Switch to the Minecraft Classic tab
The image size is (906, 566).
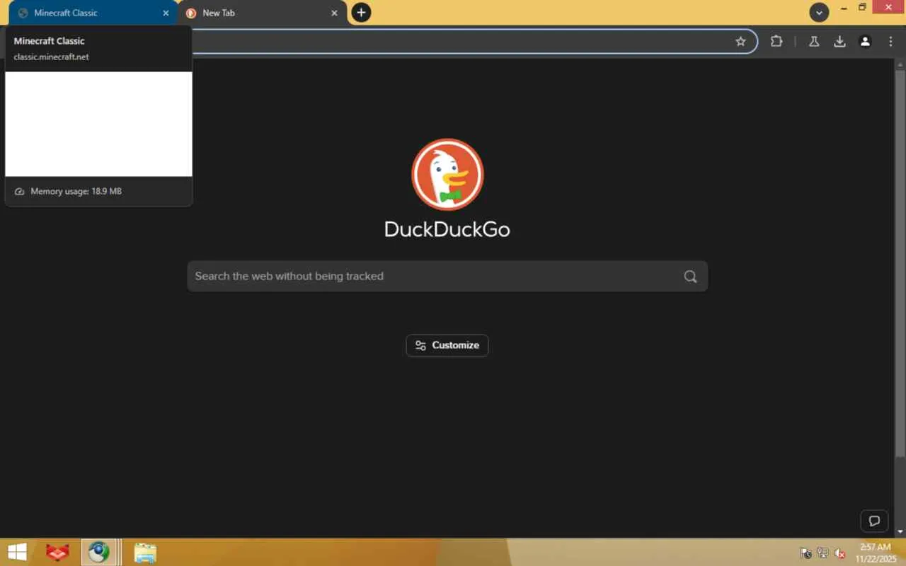coord(92,13)
